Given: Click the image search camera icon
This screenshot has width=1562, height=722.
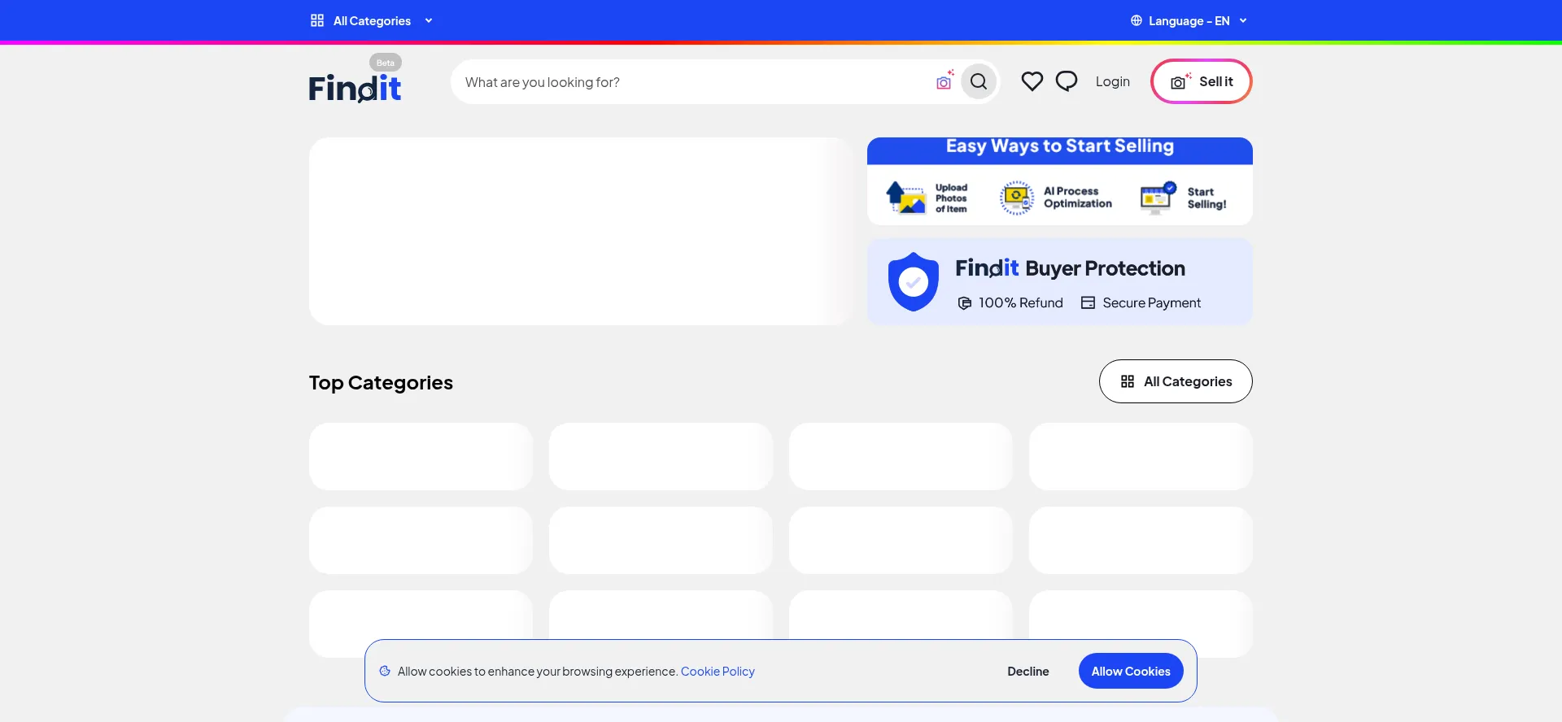Looking at the screenshot, I should tap(945, 81).
